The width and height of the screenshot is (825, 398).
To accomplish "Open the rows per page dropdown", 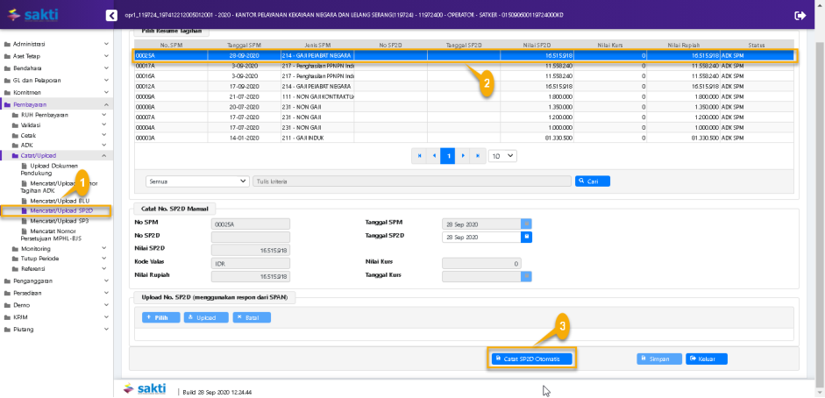I will pos(502,155).
